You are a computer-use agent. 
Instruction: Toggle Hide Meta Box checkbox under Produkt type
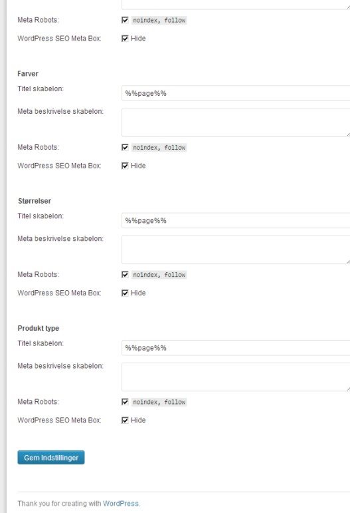125,421
